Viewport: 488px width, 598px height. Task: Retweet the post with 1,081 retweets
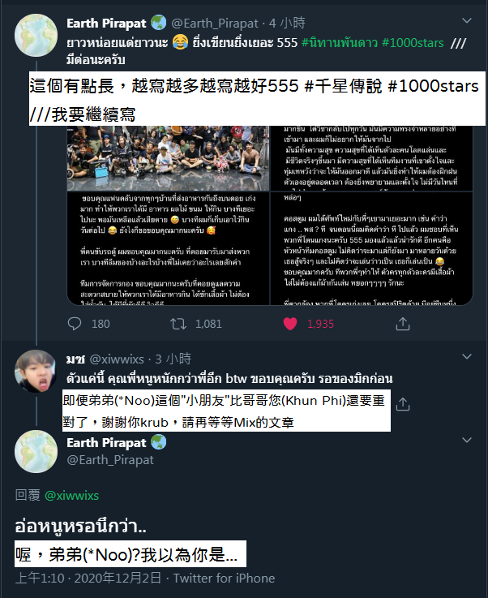click(178, 324)
